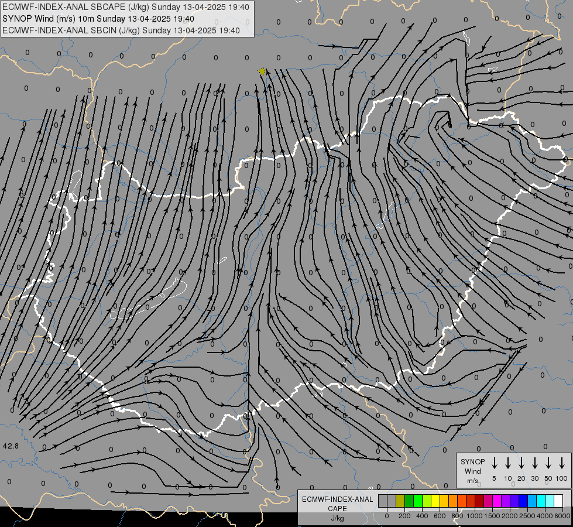
Task: Click the cyan swatch left of 4000
Action: tap(541, 501)
